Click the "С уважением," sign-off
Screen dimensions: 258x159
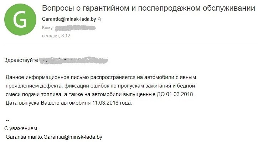[21, 128]
